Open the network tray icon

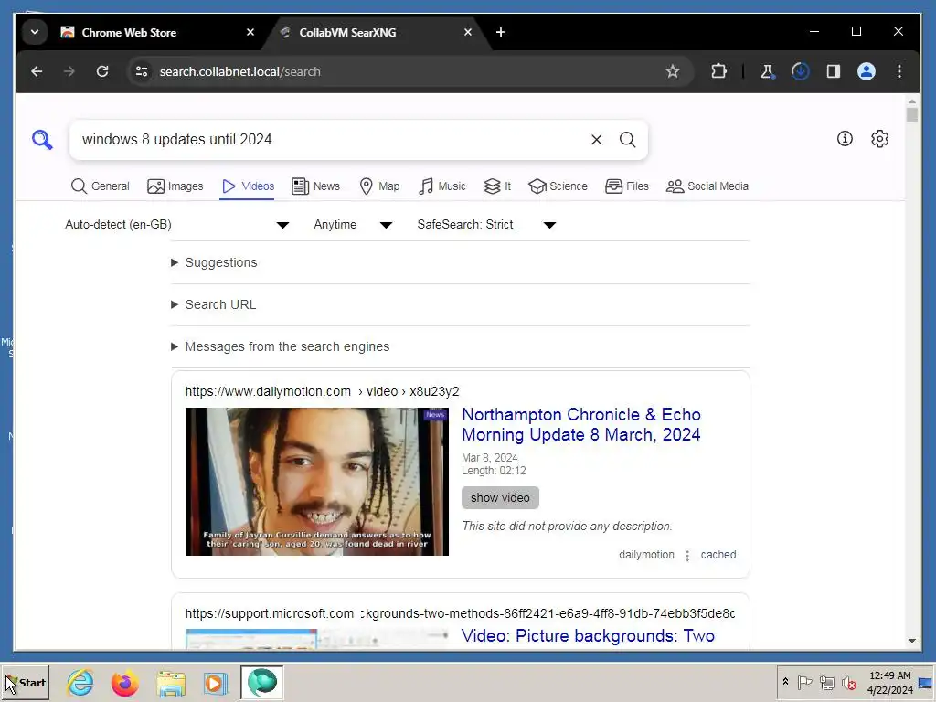[826, 682]
